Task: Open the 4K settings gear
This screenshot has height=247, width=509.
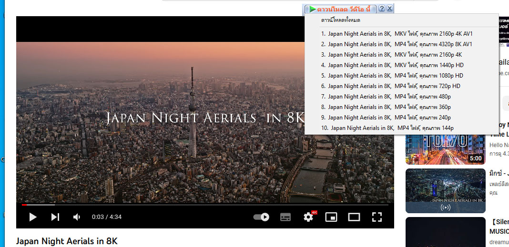Action: pos(309,217)
